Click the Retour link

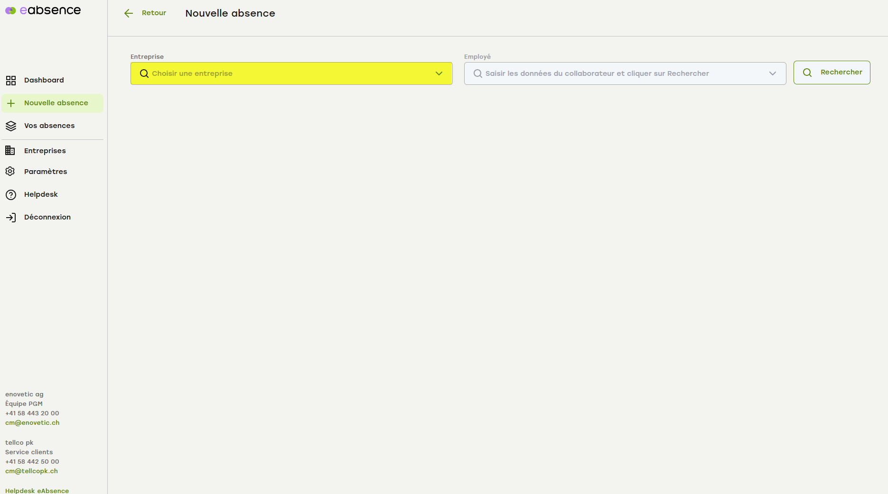pyautogui.click(x=154, y=13)
